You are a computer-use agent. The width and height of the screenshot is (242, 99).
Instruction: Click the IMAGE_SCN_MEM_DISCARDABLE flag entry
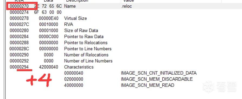[x=157, y=79]
